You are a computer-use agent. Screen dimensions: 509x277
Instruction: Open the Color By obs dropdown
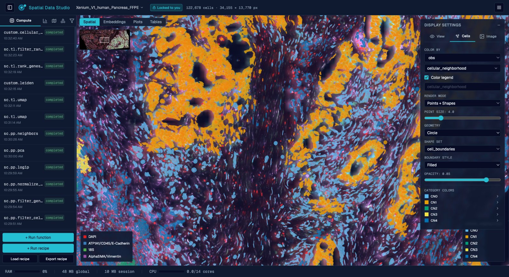462,58
